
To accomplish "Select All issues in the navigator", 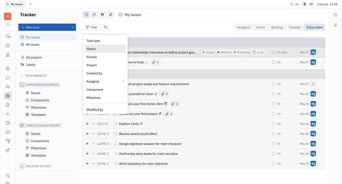I will [x=47, y=44].
